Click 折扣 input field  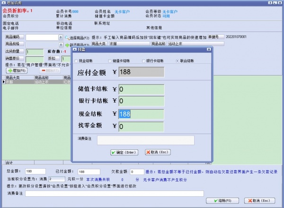(66, 59)
